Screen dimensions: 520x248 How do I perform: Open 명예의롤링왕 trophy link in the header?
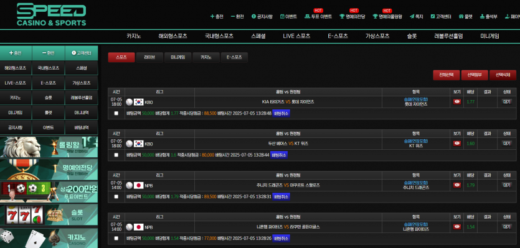pyautogui.click(x=387, y=16)
